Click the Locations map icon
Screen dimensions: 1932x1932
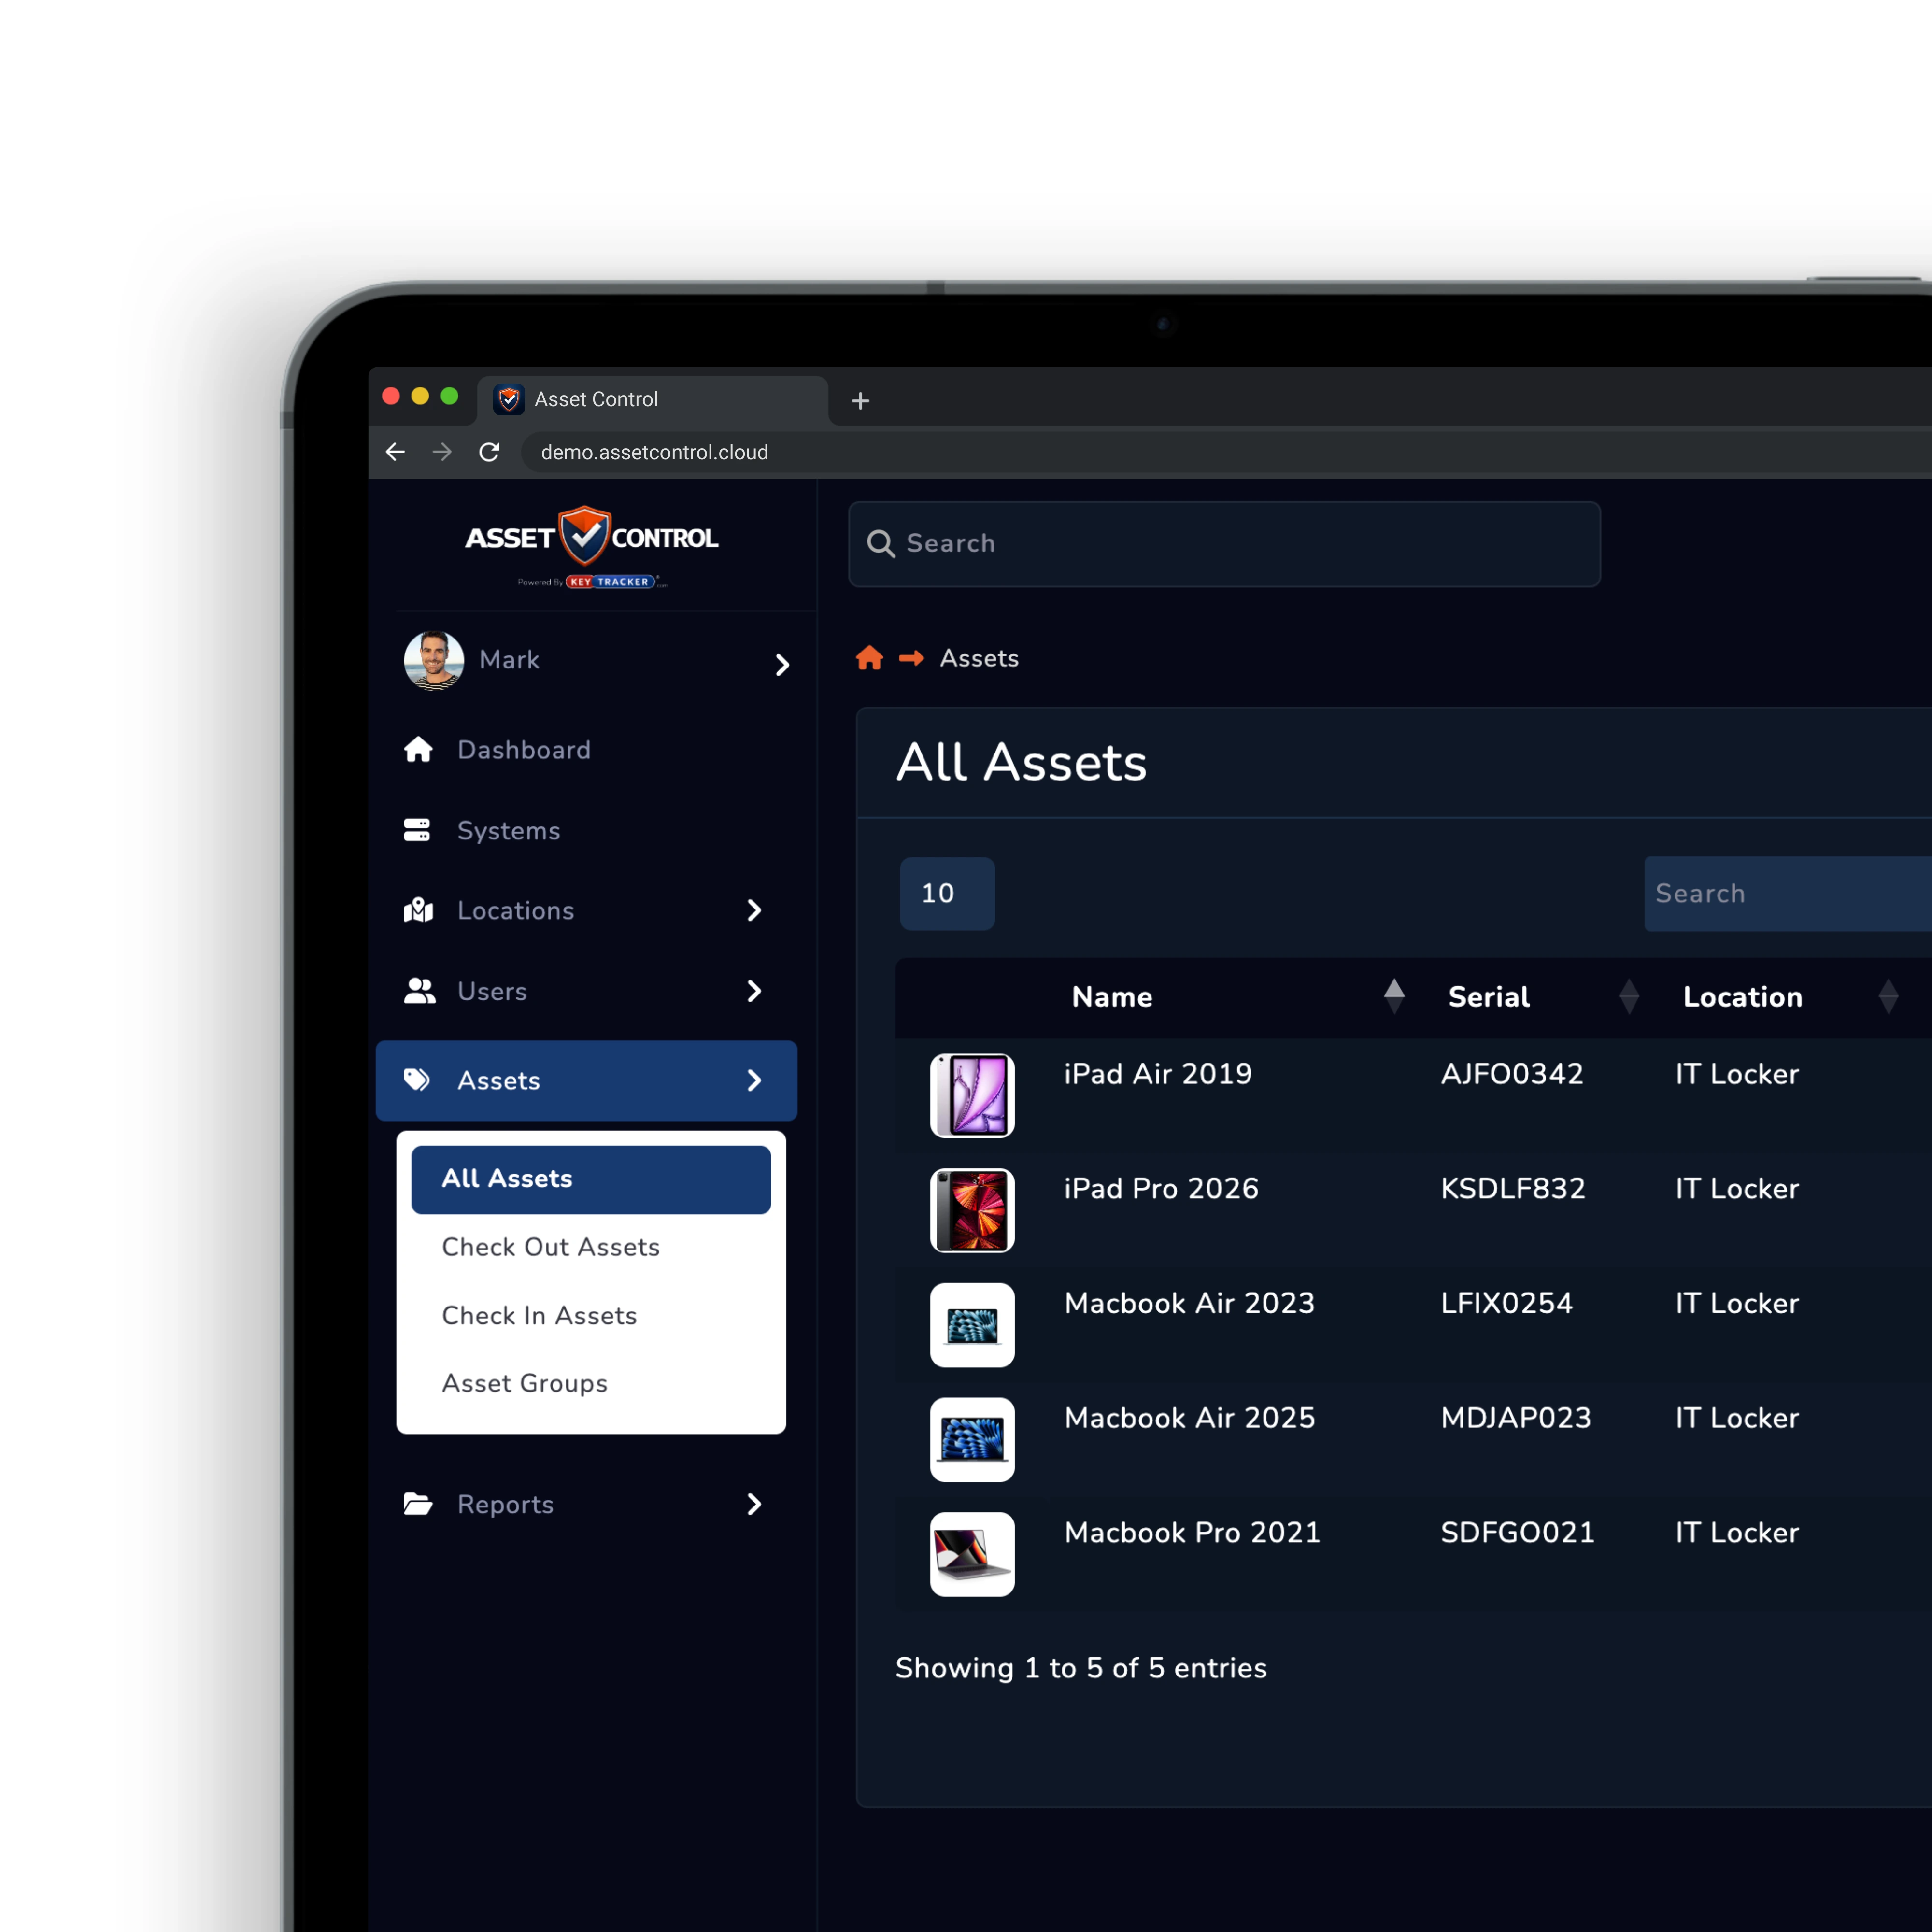coord(418,910)
